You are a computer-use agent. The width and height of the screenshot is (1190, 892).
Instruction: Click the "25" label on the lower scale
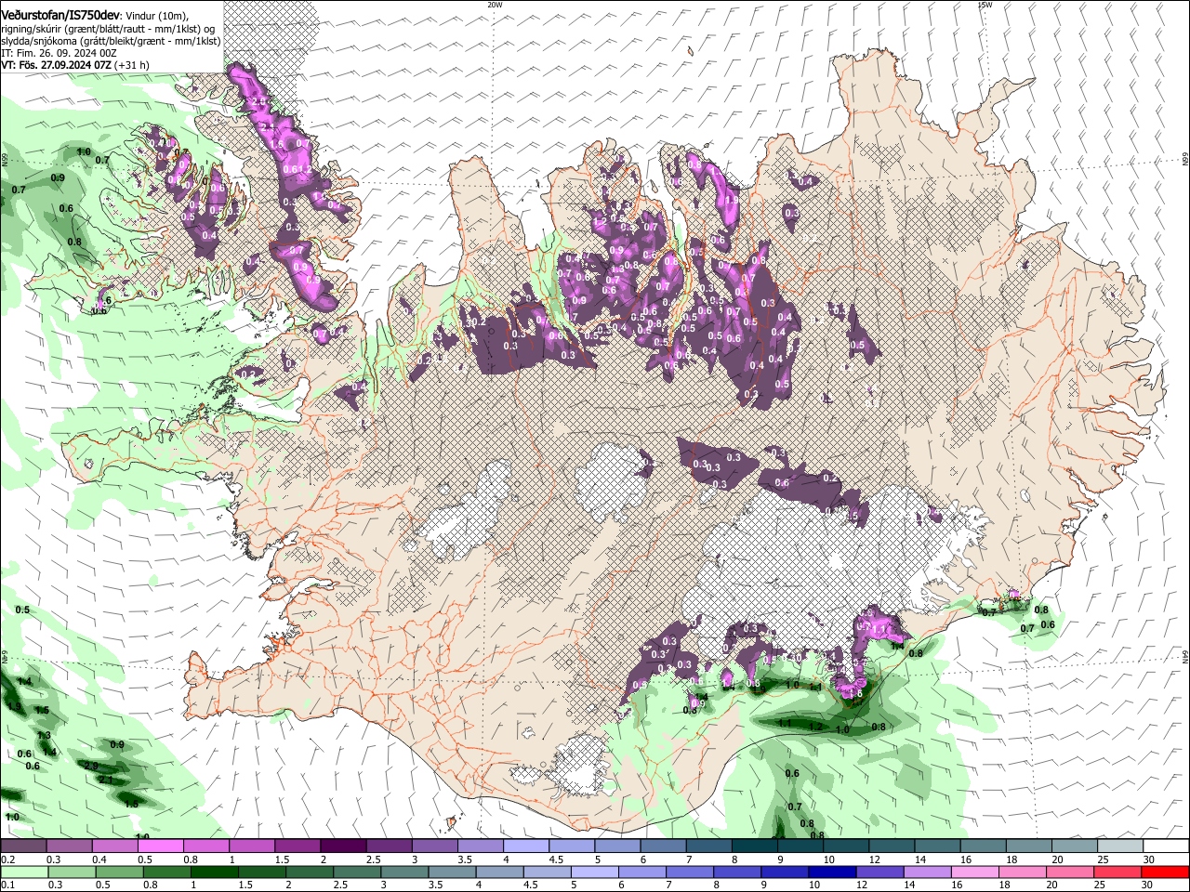(x=1098, y=885)
